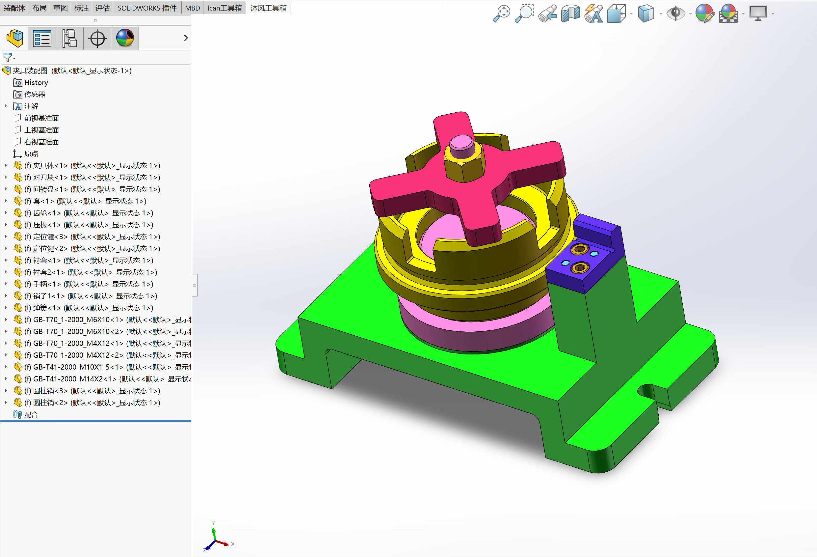Viewport: 817px width, 557px height.
Task: Switch to the 装配体 tab
Action: click(x=14, y=8)
